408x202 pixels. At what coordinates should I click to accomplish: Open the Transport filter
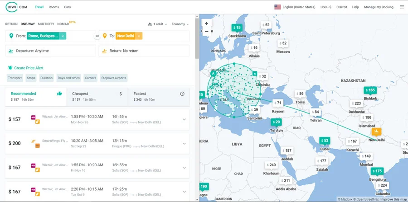(x=15, y=78)
